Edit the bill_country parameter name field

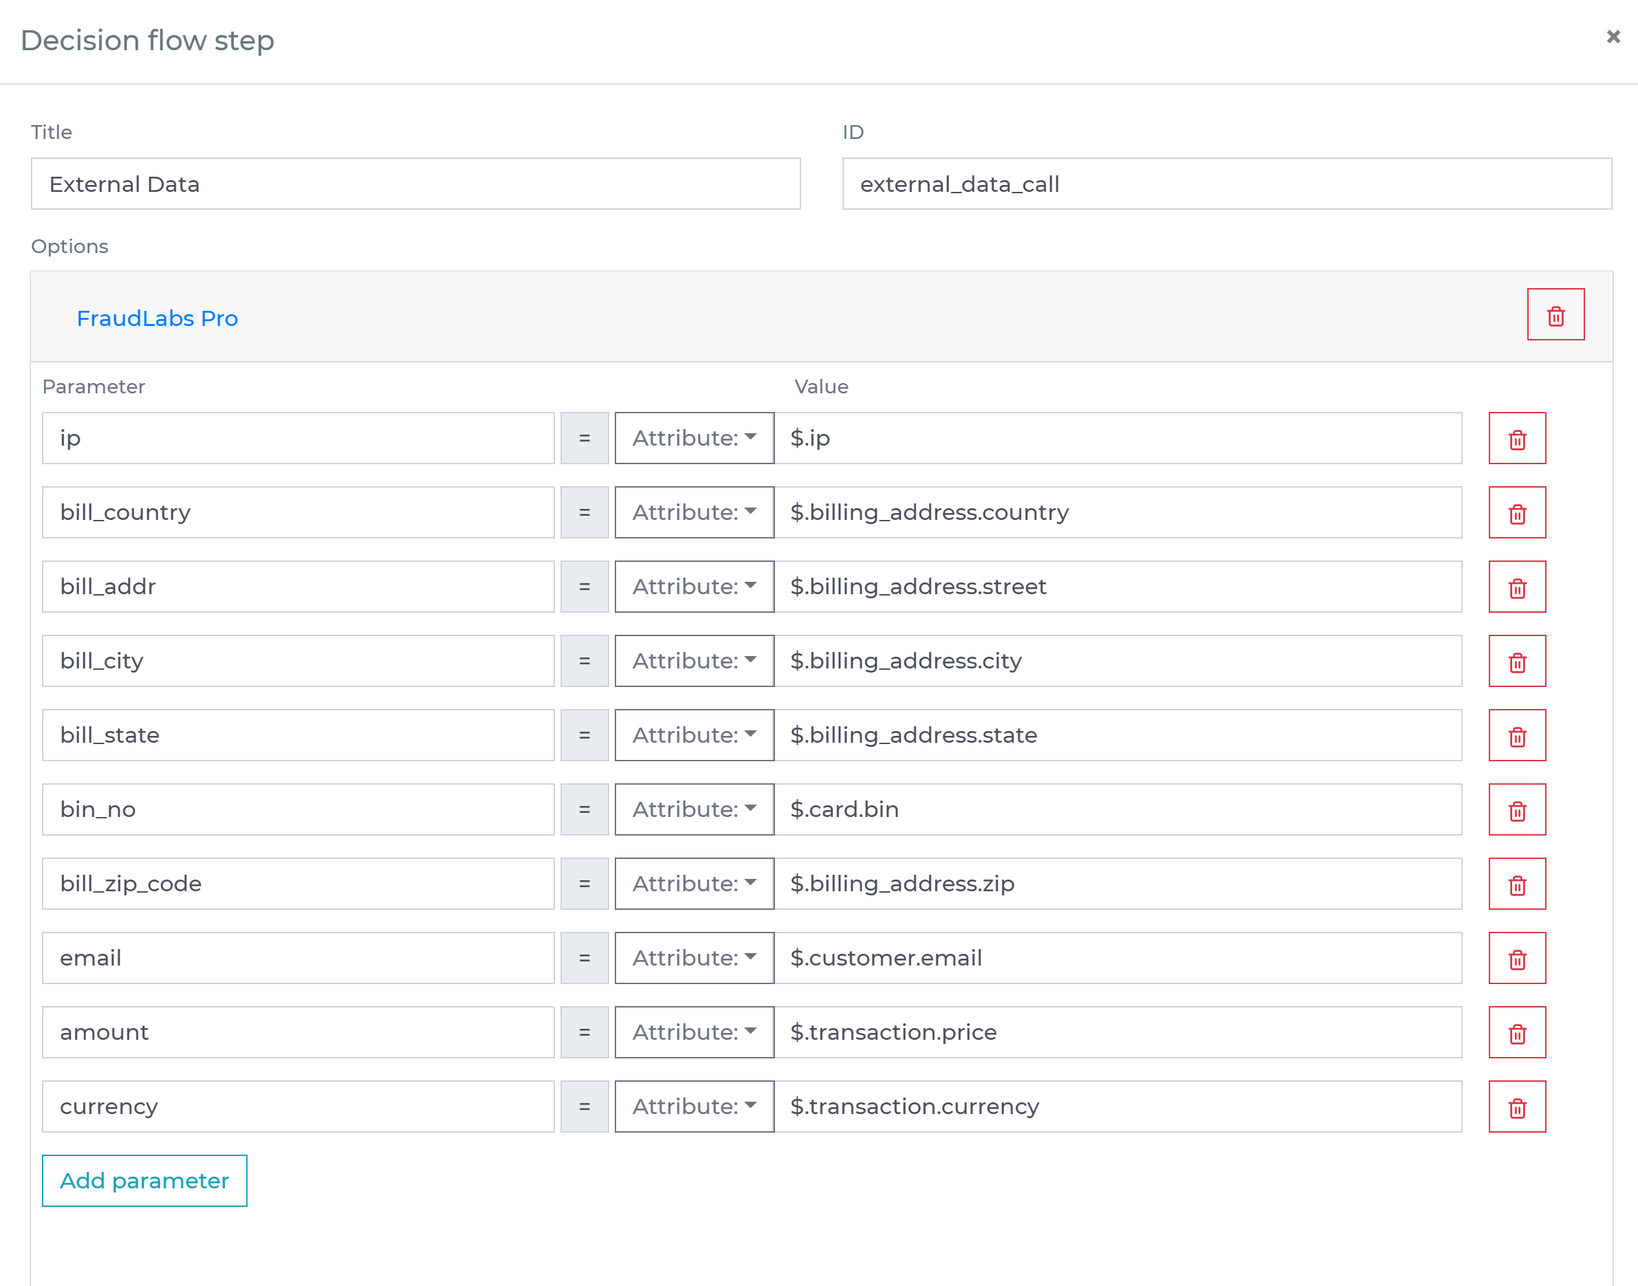[298, 513]
